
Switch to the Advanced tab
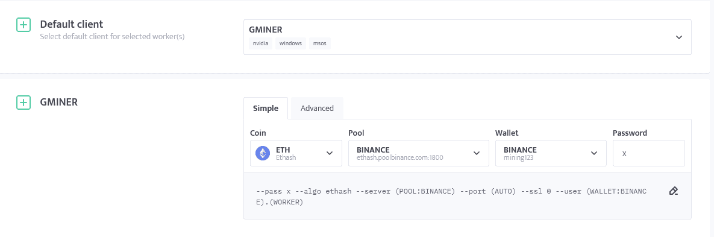point(318,109)
